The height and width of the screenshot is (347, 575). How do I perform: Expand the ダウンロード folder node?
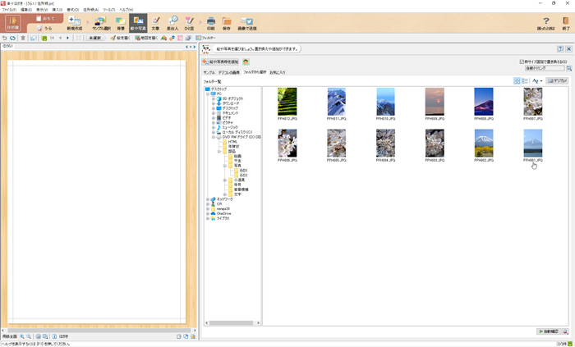213,103
